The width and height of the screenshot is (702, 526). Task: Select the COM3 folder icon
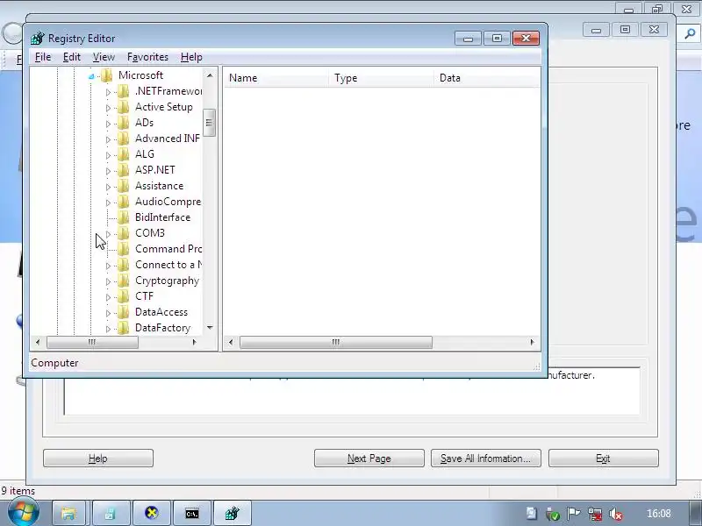(x=123, y=233)
